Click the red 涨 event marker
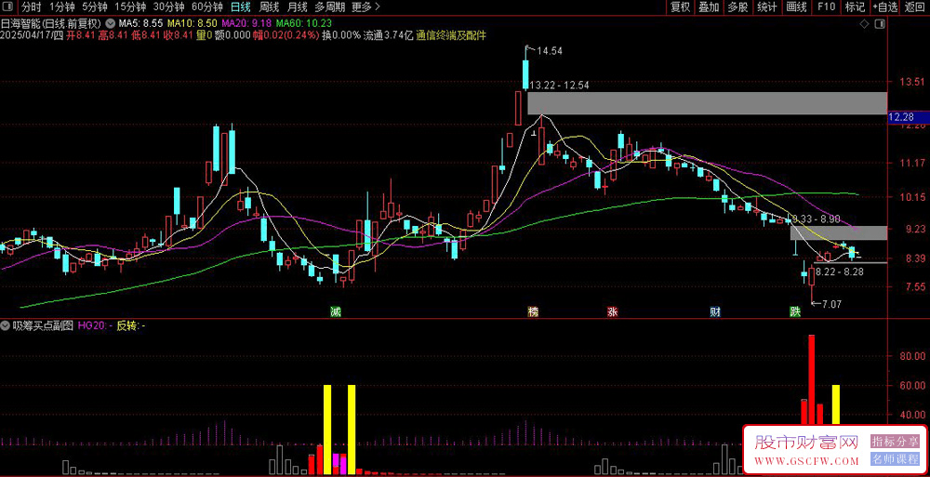Screen dimensions: 930x477 tap(612, 311)
